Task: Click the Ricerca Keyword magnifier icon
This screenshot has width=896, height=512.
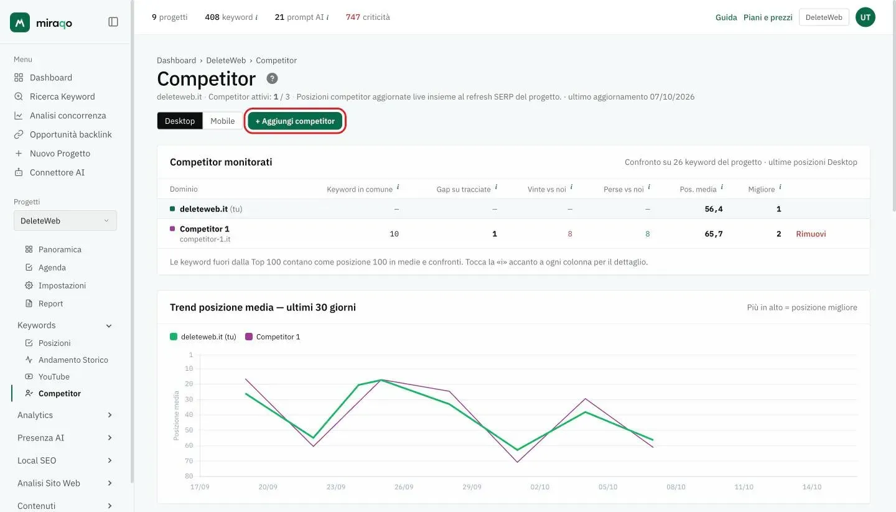Action: click(x=19, y=96)
